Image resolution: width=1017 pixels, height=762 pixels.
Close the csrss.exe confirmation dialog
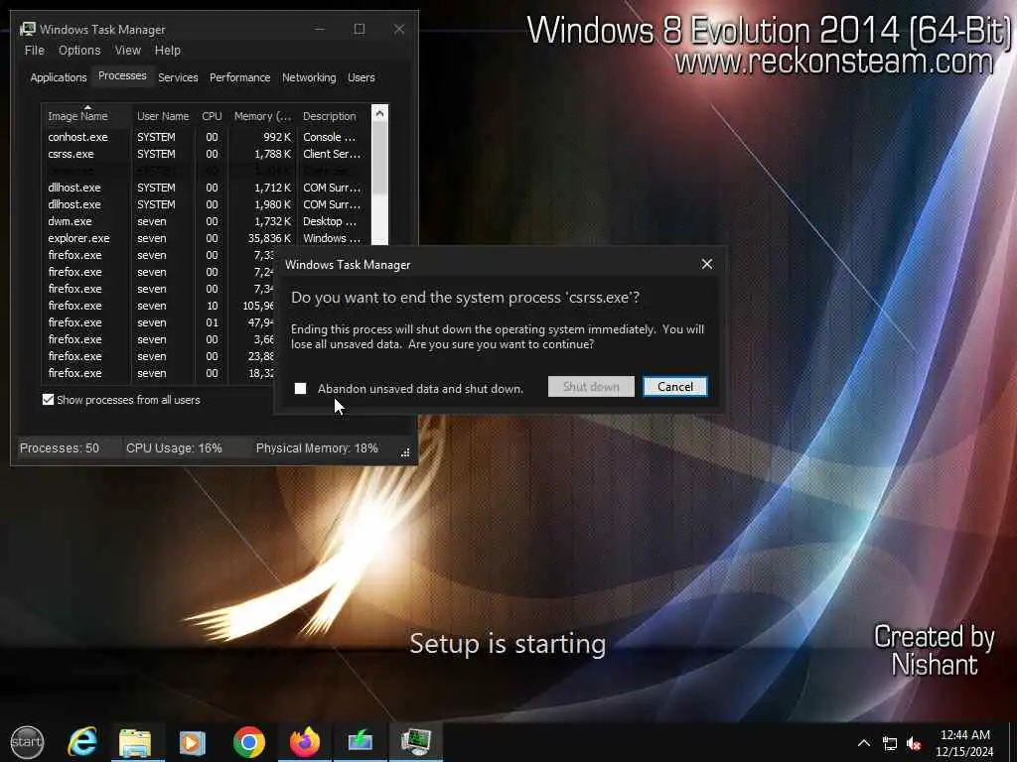707,264
